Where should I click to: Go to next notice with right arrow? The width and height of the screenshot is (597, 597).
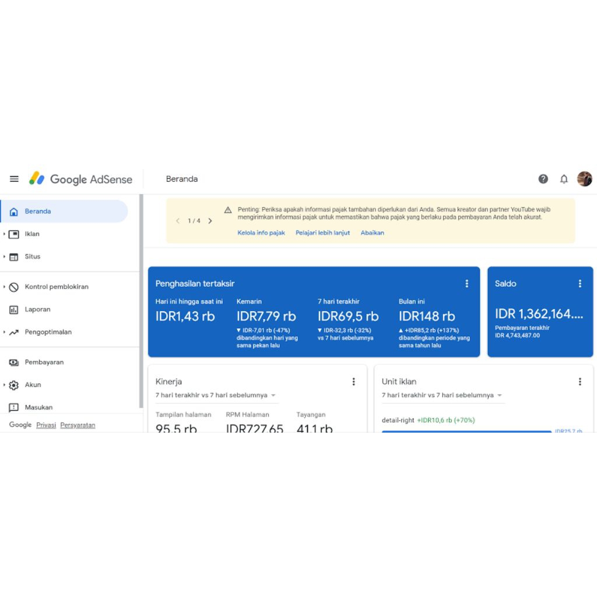click(210, 222)
